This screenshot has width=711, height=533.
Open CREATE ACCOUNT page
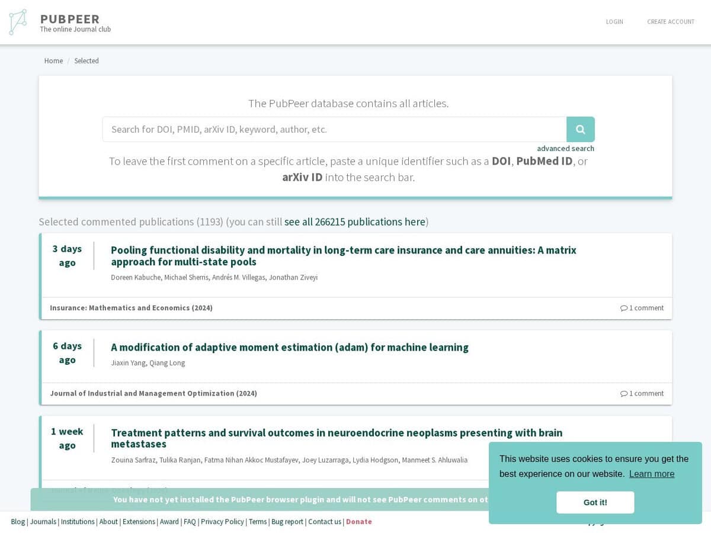pyautogui.click(x=671, y=22)
